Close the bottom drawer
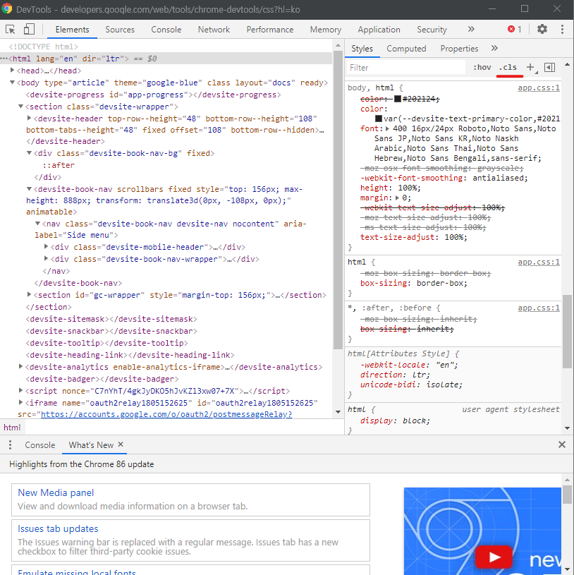The height and width of the screenshot is (575, 574). 562,444
